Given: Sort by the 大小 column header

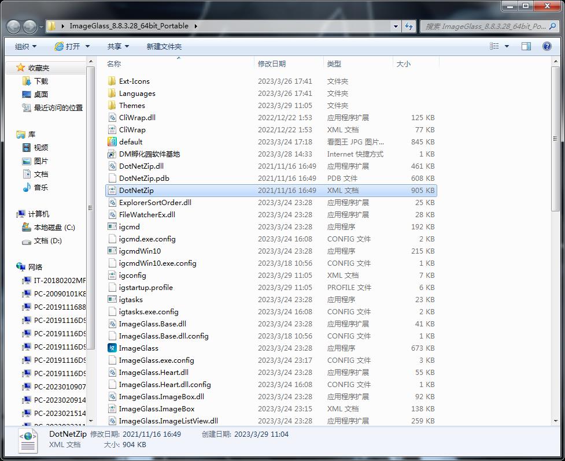Looking at the screenshot, I should (403, 64).
